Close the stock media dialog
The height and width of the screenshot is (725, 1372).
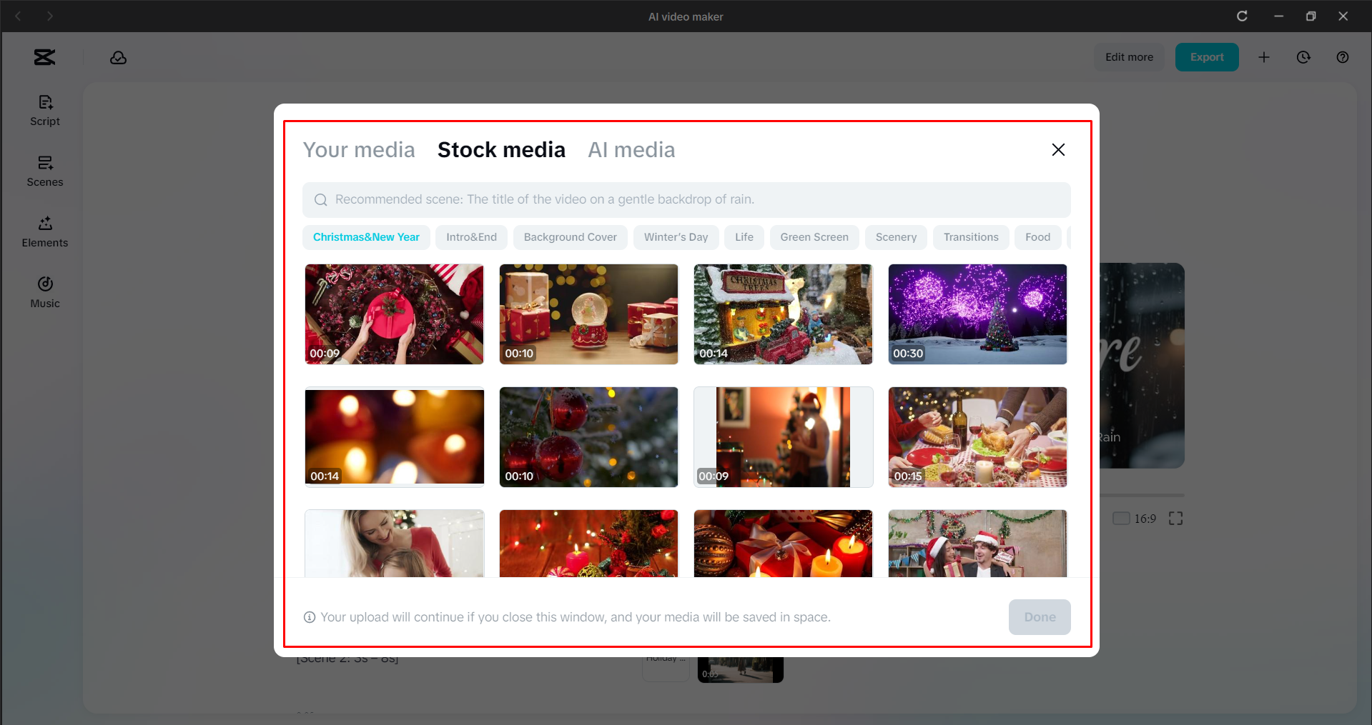click(1058, 149)
